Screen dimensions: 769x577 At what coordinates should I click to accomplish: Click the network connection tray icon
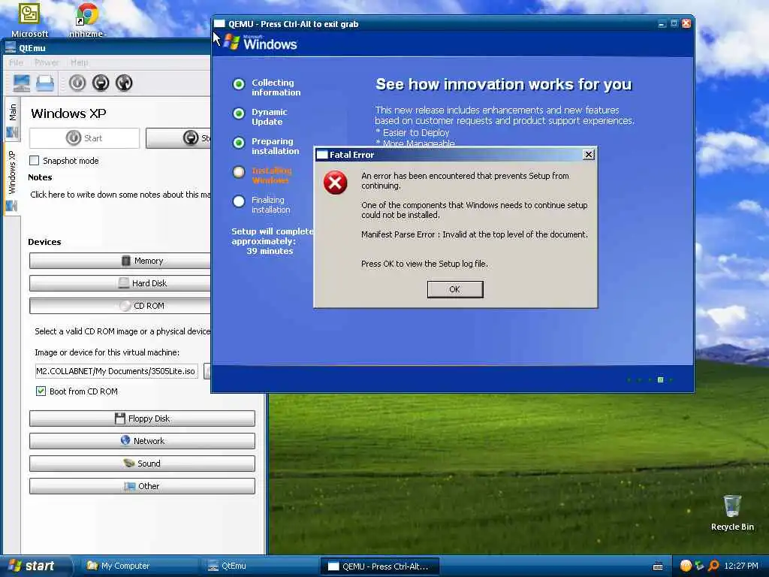pyautogui.click(x=699, y=566)
